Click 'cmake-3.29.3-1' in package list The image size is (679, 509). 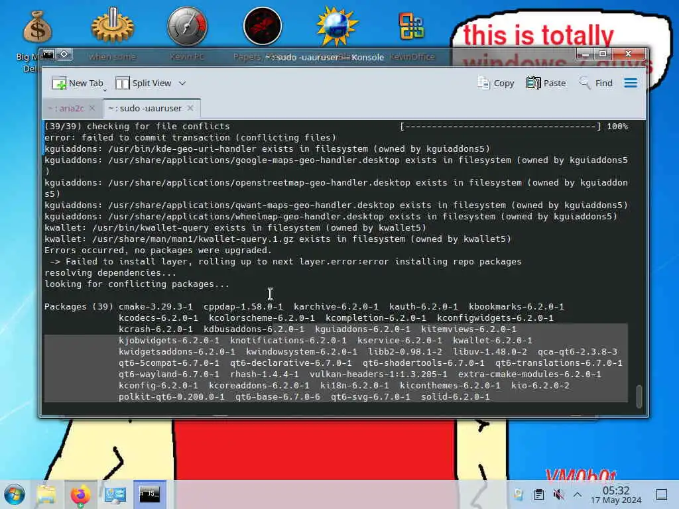[156, 306]
